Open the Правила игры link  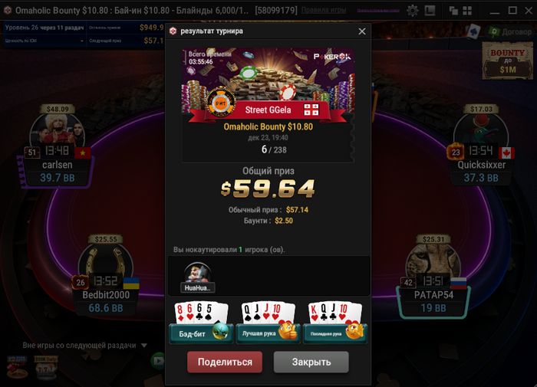(324, 10)
